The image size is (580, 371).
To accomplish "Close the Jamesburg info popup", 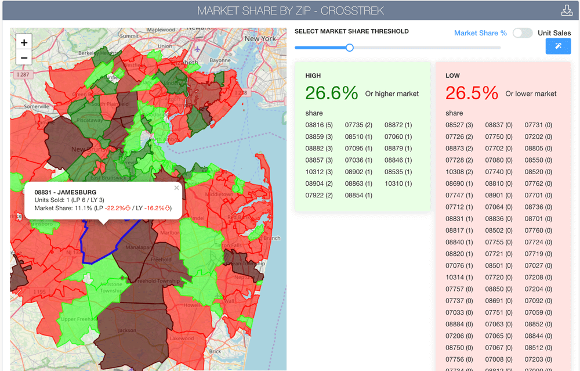I will point(177,188).
